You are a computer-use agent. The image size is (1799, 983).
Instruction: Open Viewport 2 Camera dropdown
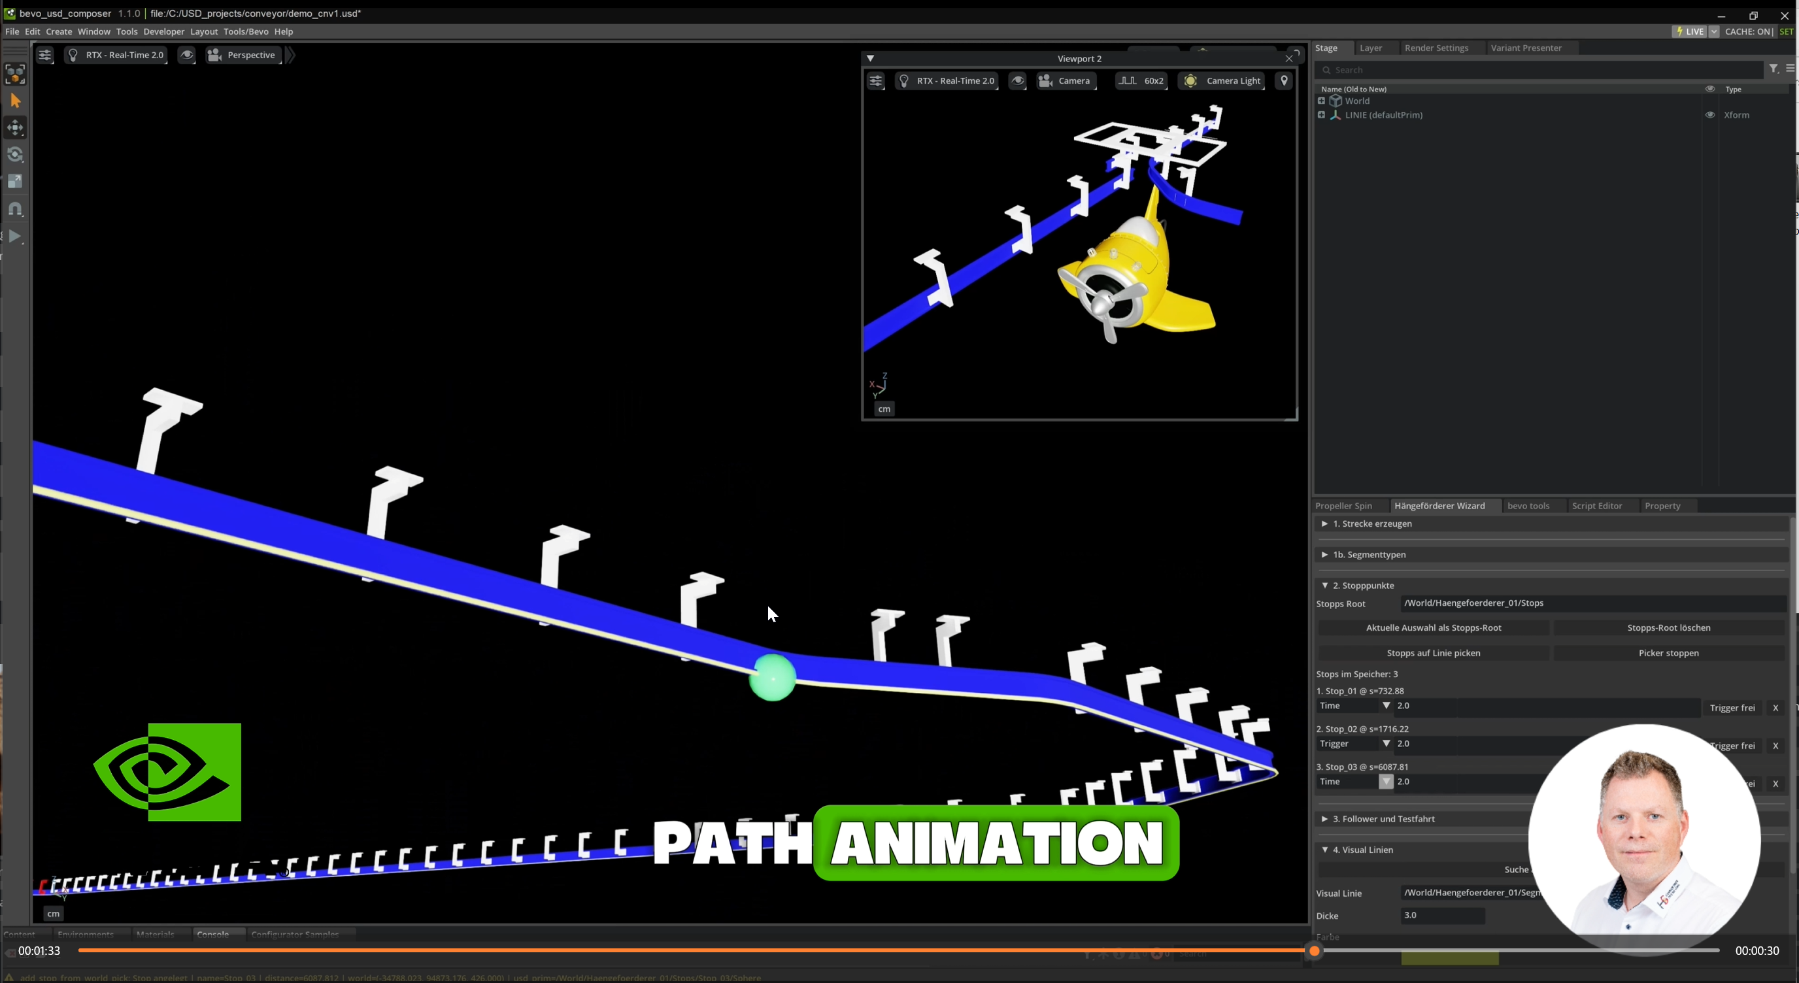pyautogui.click(x=1066, y=81)
